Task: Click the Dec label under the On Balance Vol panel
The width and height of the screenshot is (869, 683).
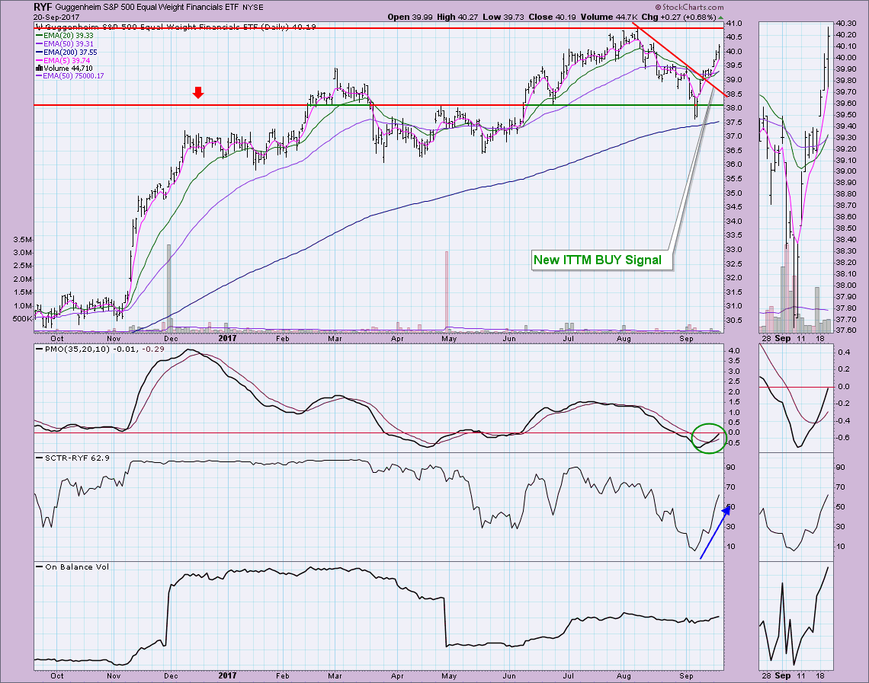Action: point(170,676)
